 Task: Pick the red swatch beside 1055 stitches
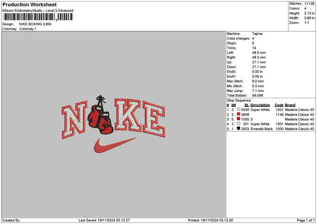(239, 119)
